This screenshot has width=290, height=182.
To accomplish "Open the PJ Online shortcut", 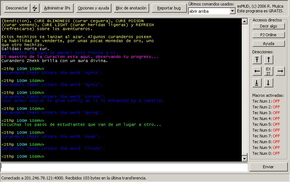I will coord(268,35).
